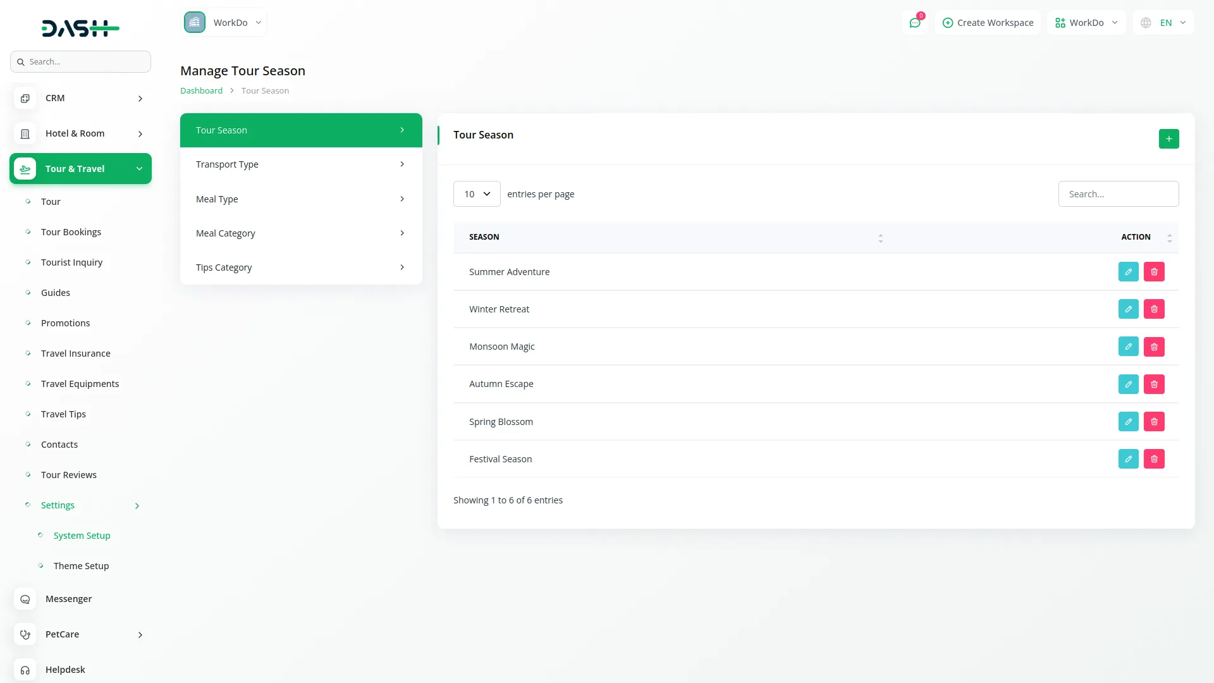The image size is (1214, 683).
Task: Expand the EN language dropdown
Action: tap(1163, 23)
